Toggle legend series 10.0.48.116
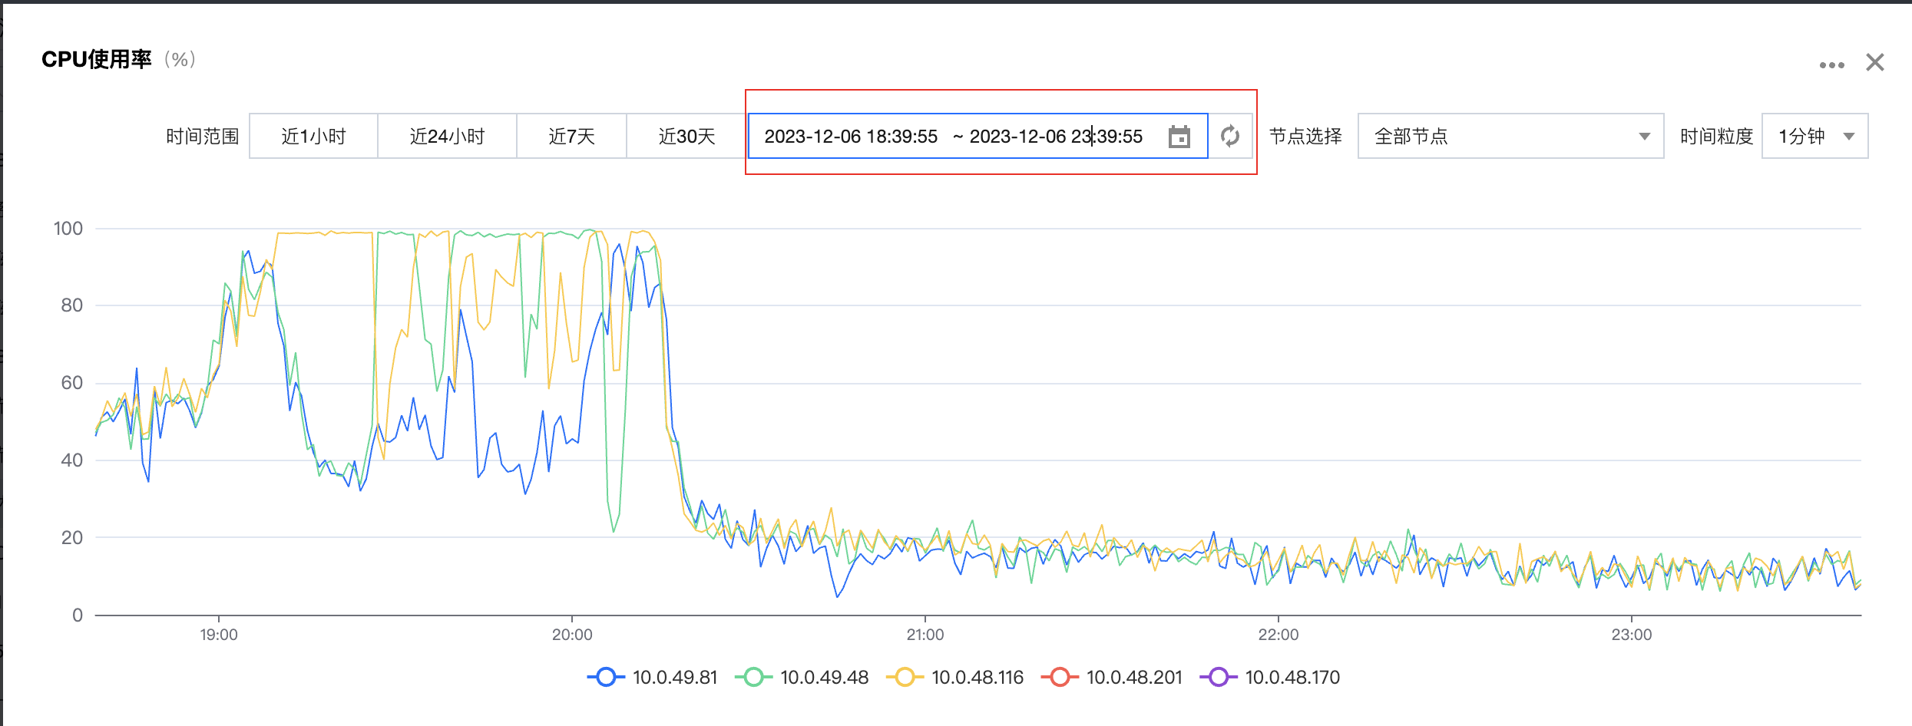Viewport: 1912px width, 726px height. tap(955, 678)
